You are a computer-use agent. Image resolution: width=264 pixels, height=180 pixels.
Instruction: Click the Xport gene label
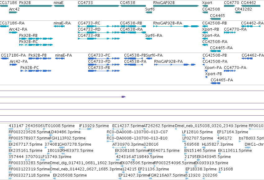(207, 3)
